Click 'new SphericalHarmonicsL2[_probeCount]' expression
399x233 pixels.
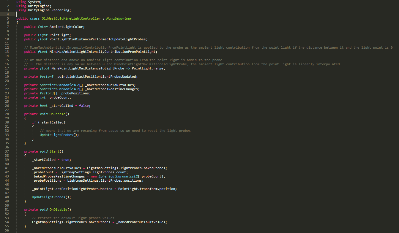[128, 176]
